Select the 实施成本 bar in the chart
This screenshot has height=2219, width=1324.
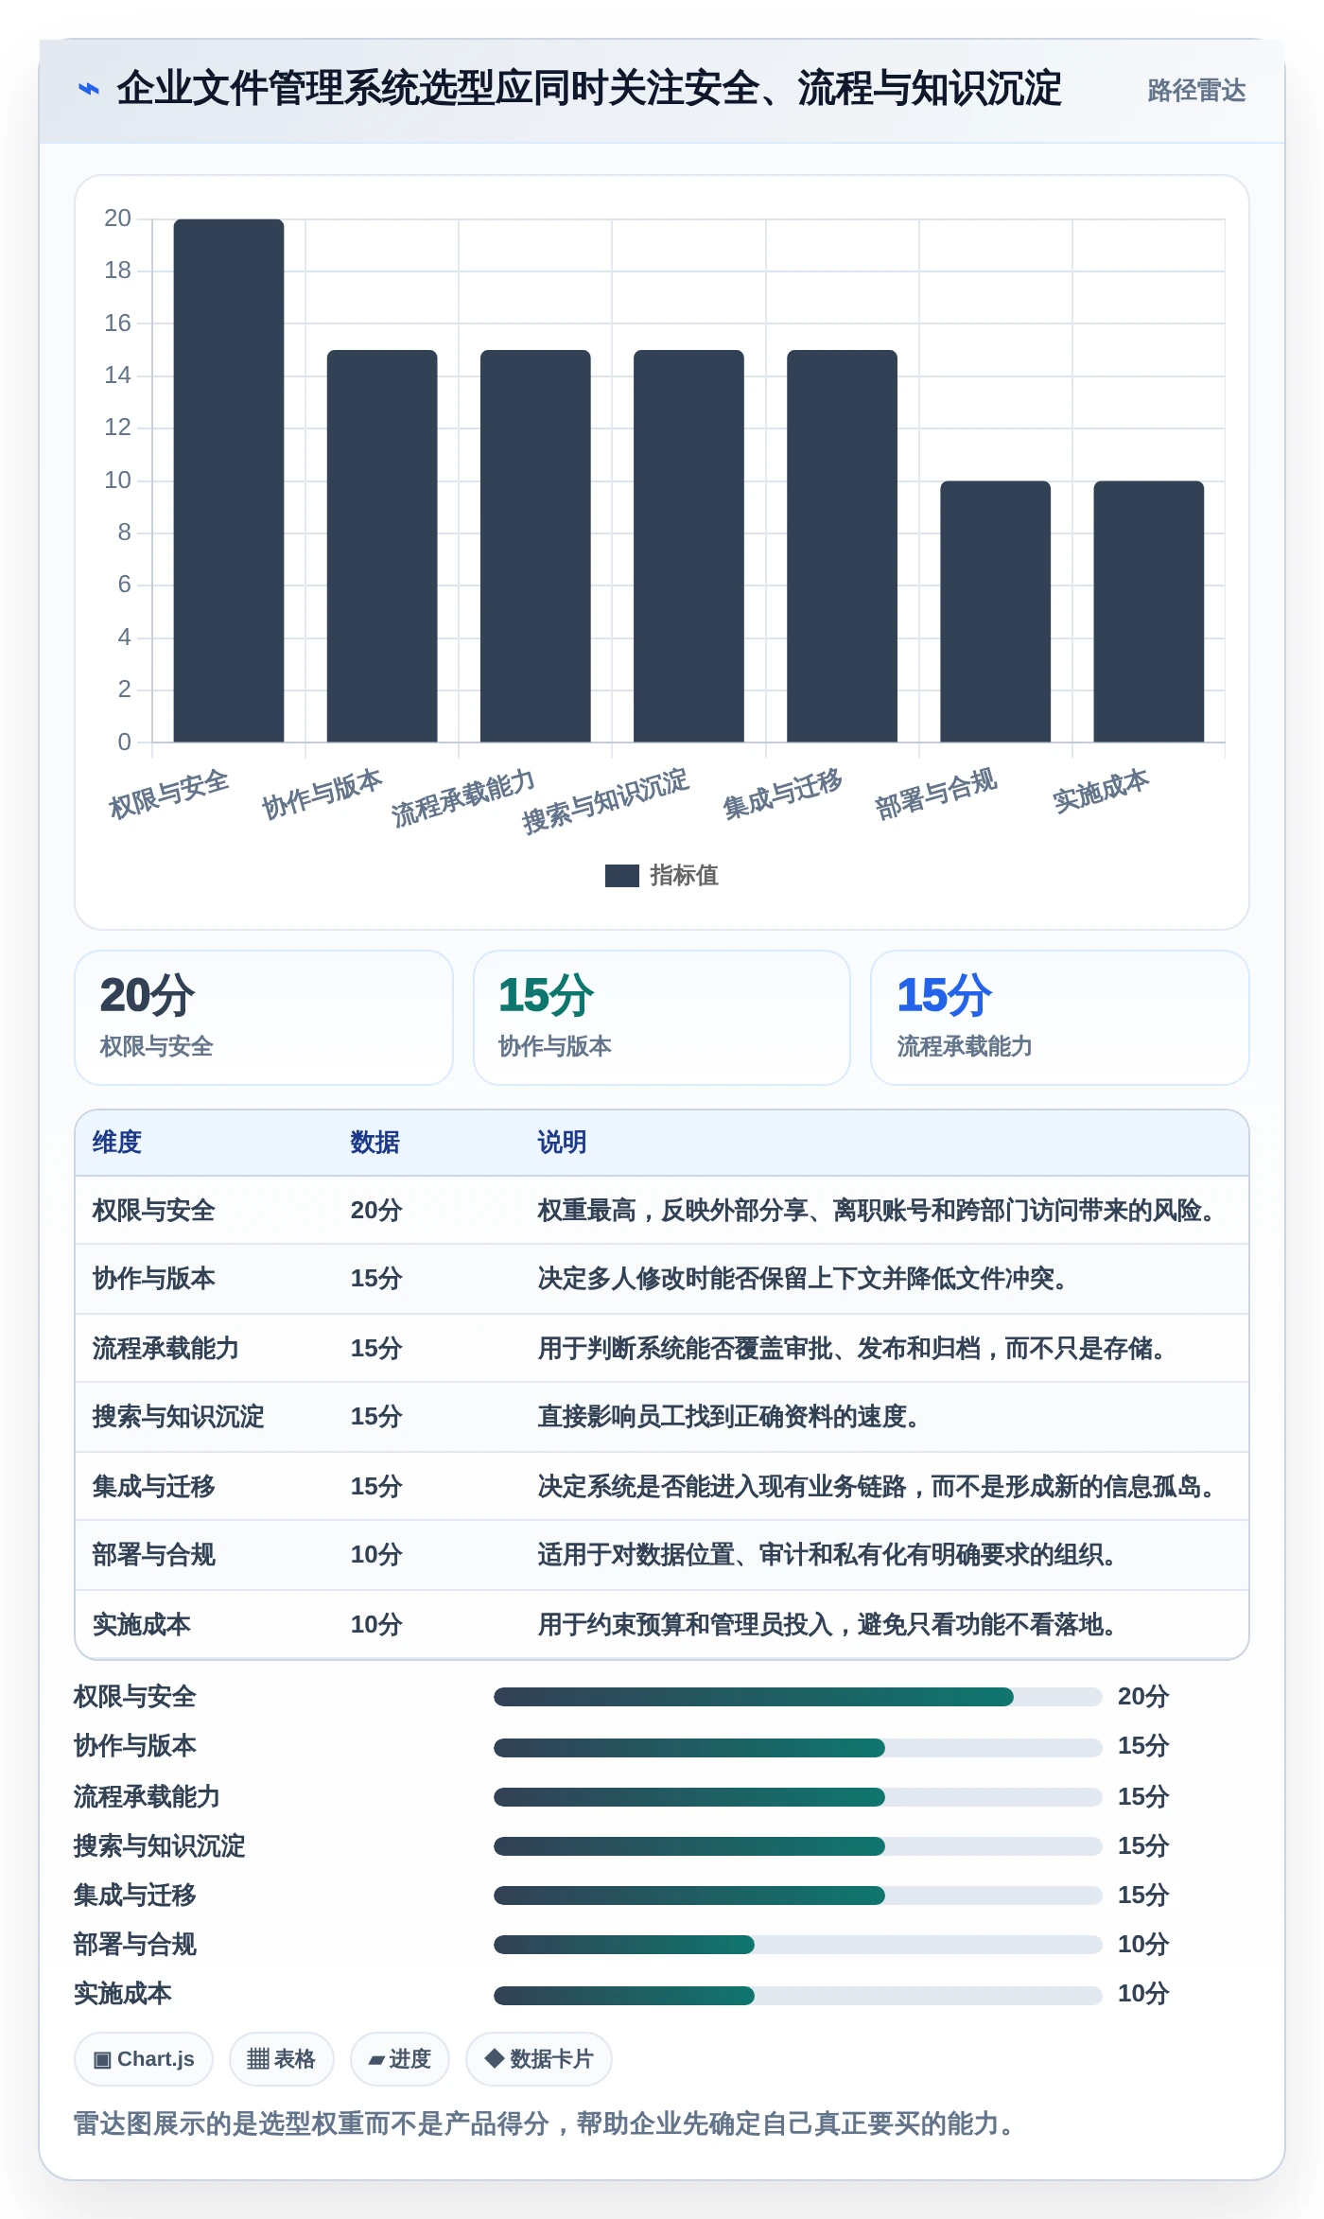[1148, 611]
